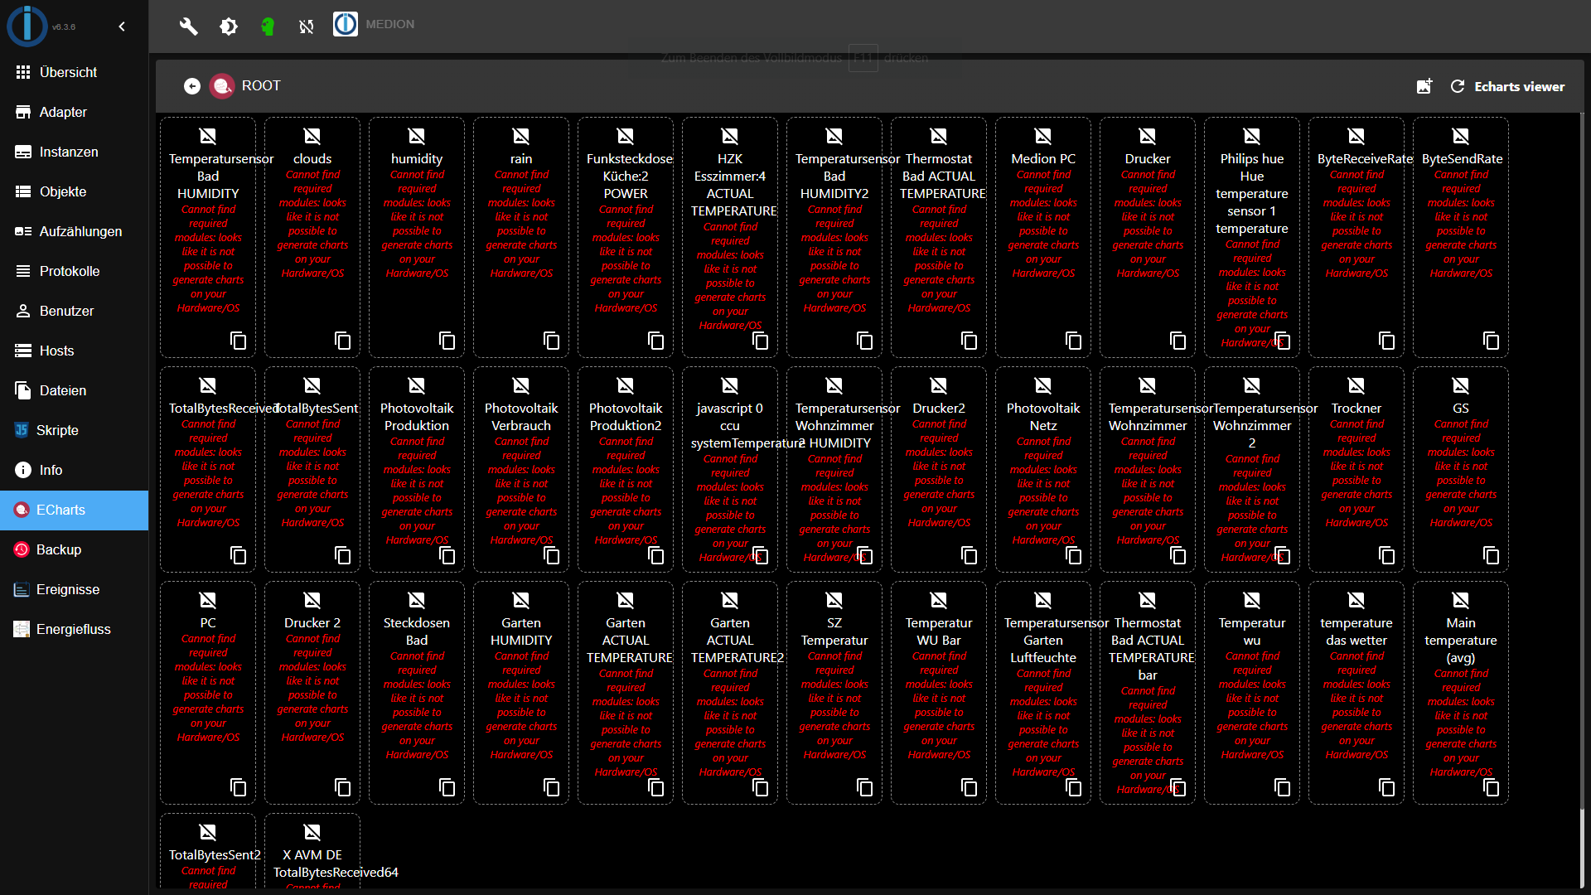Copy the humidity chart preset
The image size is (1591, 895).
447,341
